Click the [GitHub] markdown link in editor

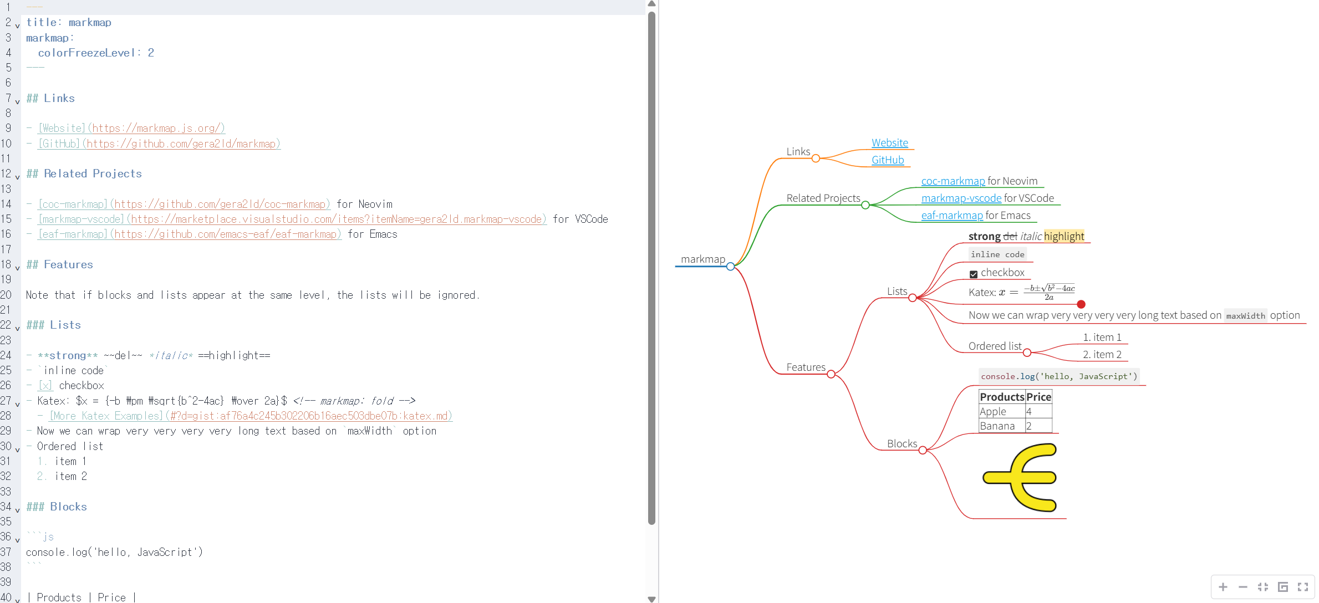159,144
